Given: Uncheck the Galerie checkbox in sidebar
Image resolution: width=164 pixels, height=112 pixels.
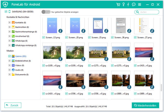Looking at the screenshot, I should tap(9, 56).
